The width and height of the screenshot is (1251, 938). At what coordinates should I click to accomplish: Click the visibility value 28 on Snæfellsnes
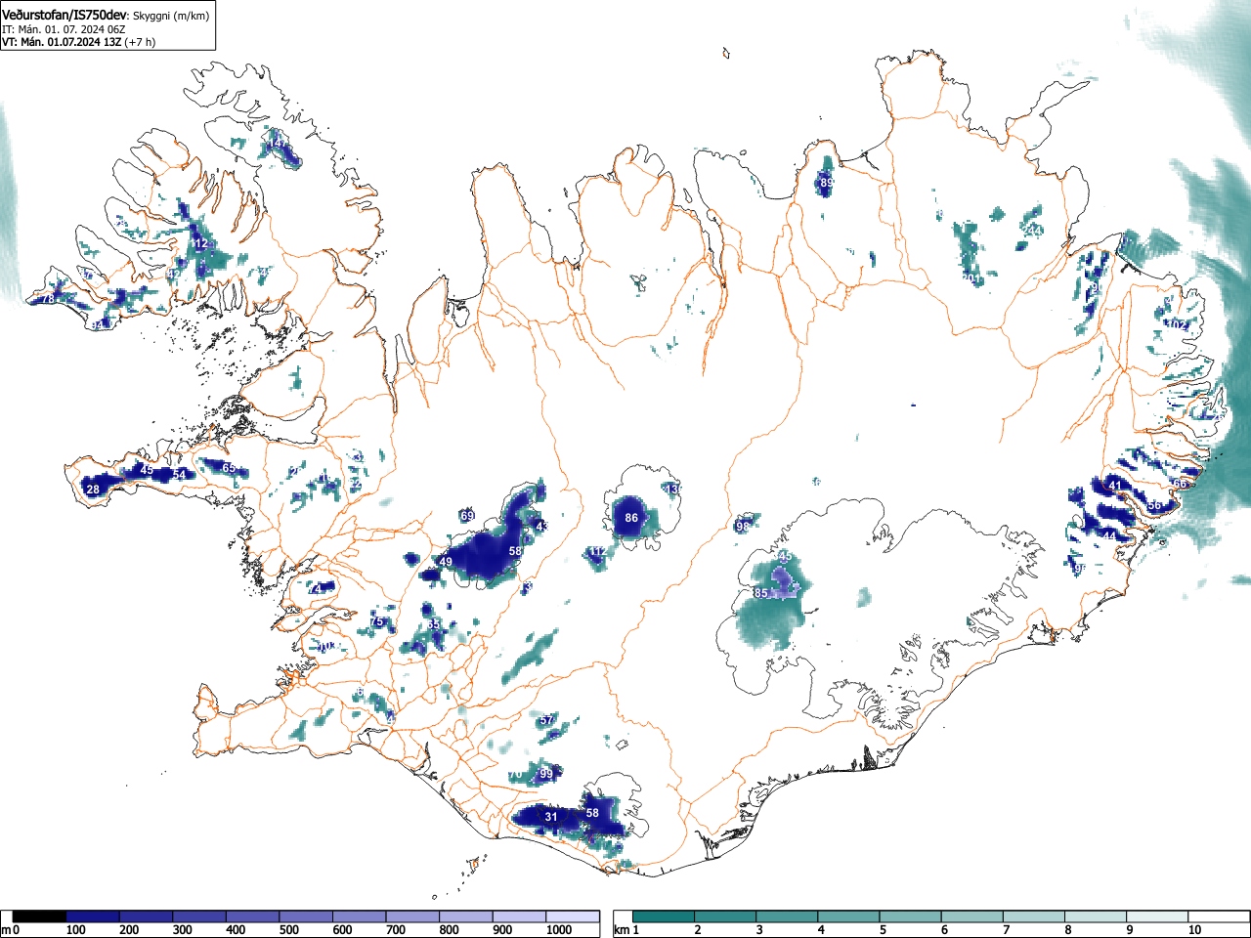(x=93, y=490)
